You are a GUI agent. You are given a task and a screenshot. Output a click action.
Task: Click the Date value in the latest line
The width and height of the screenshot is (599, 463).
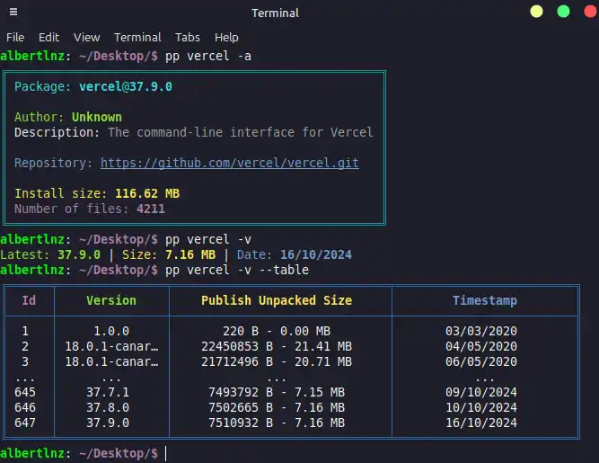point(316,254)
